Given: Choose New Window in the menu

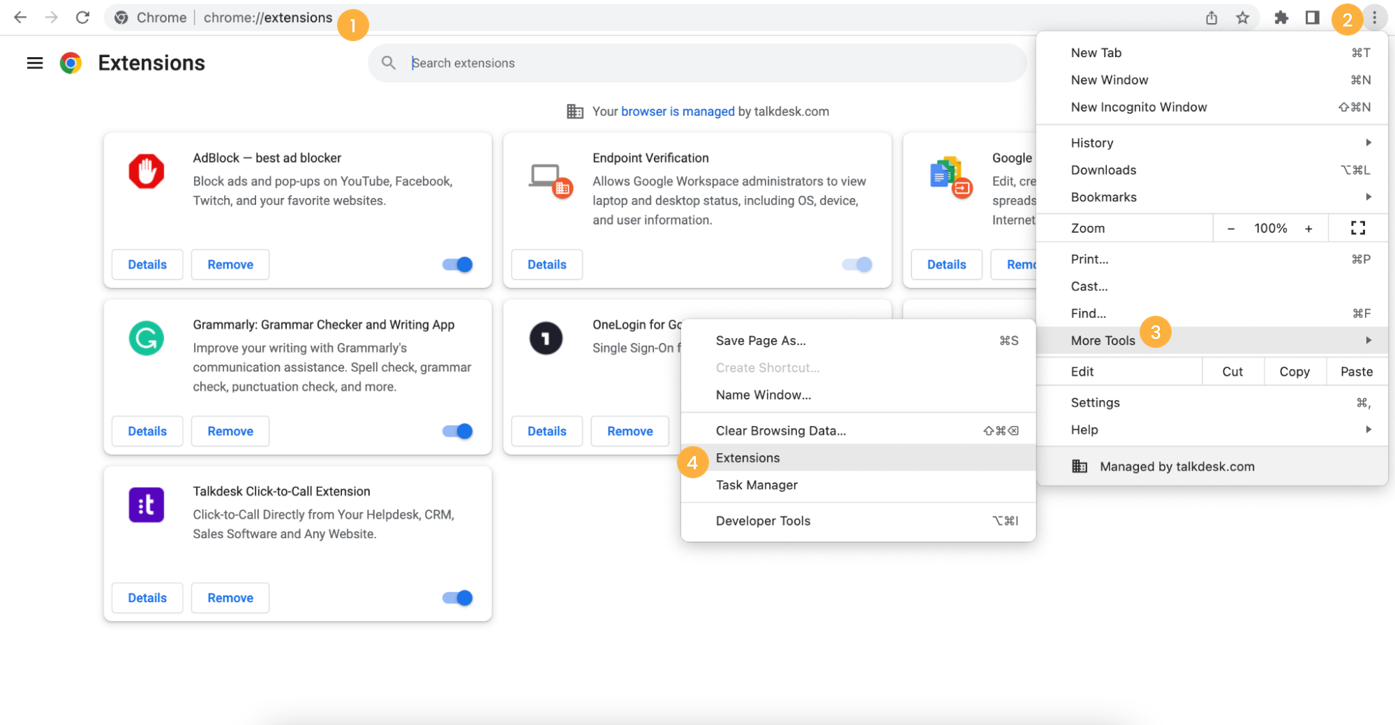Looking at the screenshot, I should pyautogui.click(x=1212, y=80).
